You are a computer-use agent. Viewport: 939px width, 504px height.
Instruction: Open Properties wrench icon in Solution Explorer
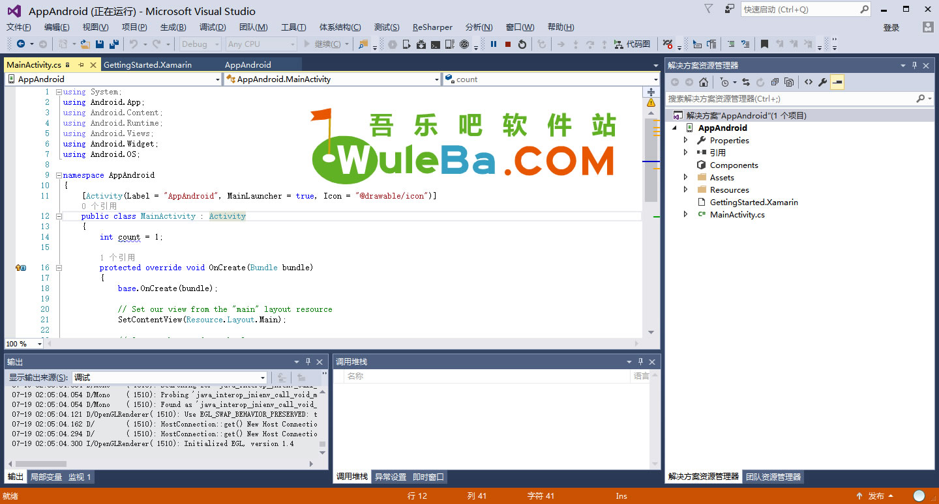point(823,82)
